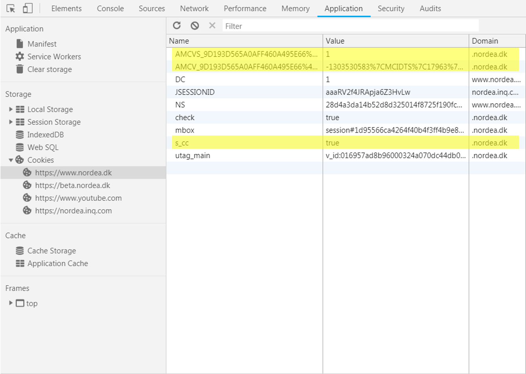Click value aaaRV2f4JRApja6Z3HvLw
Screen dimensions: 526x374
click(x=368, y=92)
